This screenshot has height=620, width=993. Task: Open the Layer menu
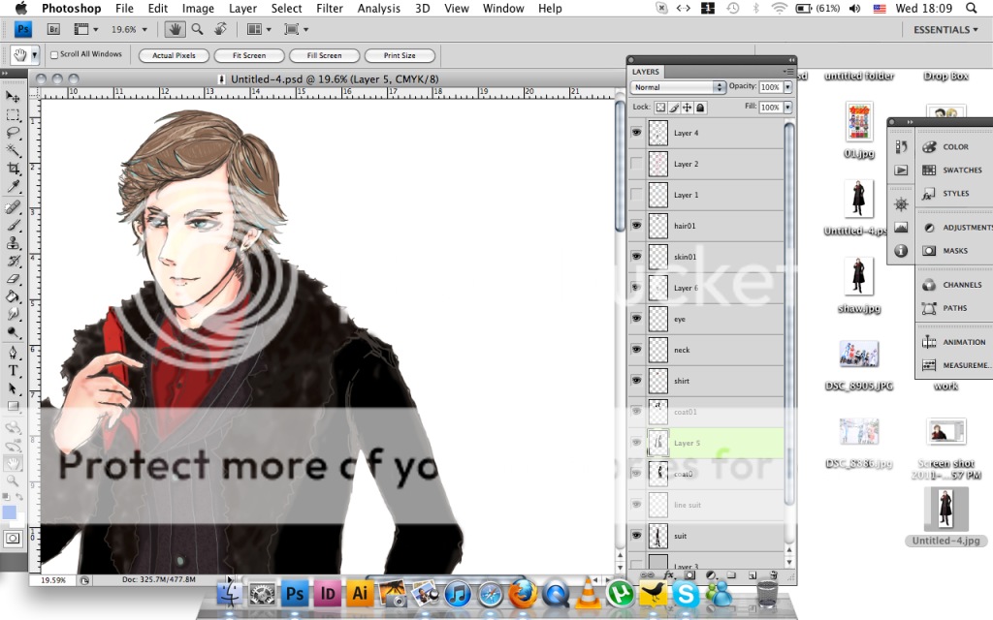(x=242, y=8)
